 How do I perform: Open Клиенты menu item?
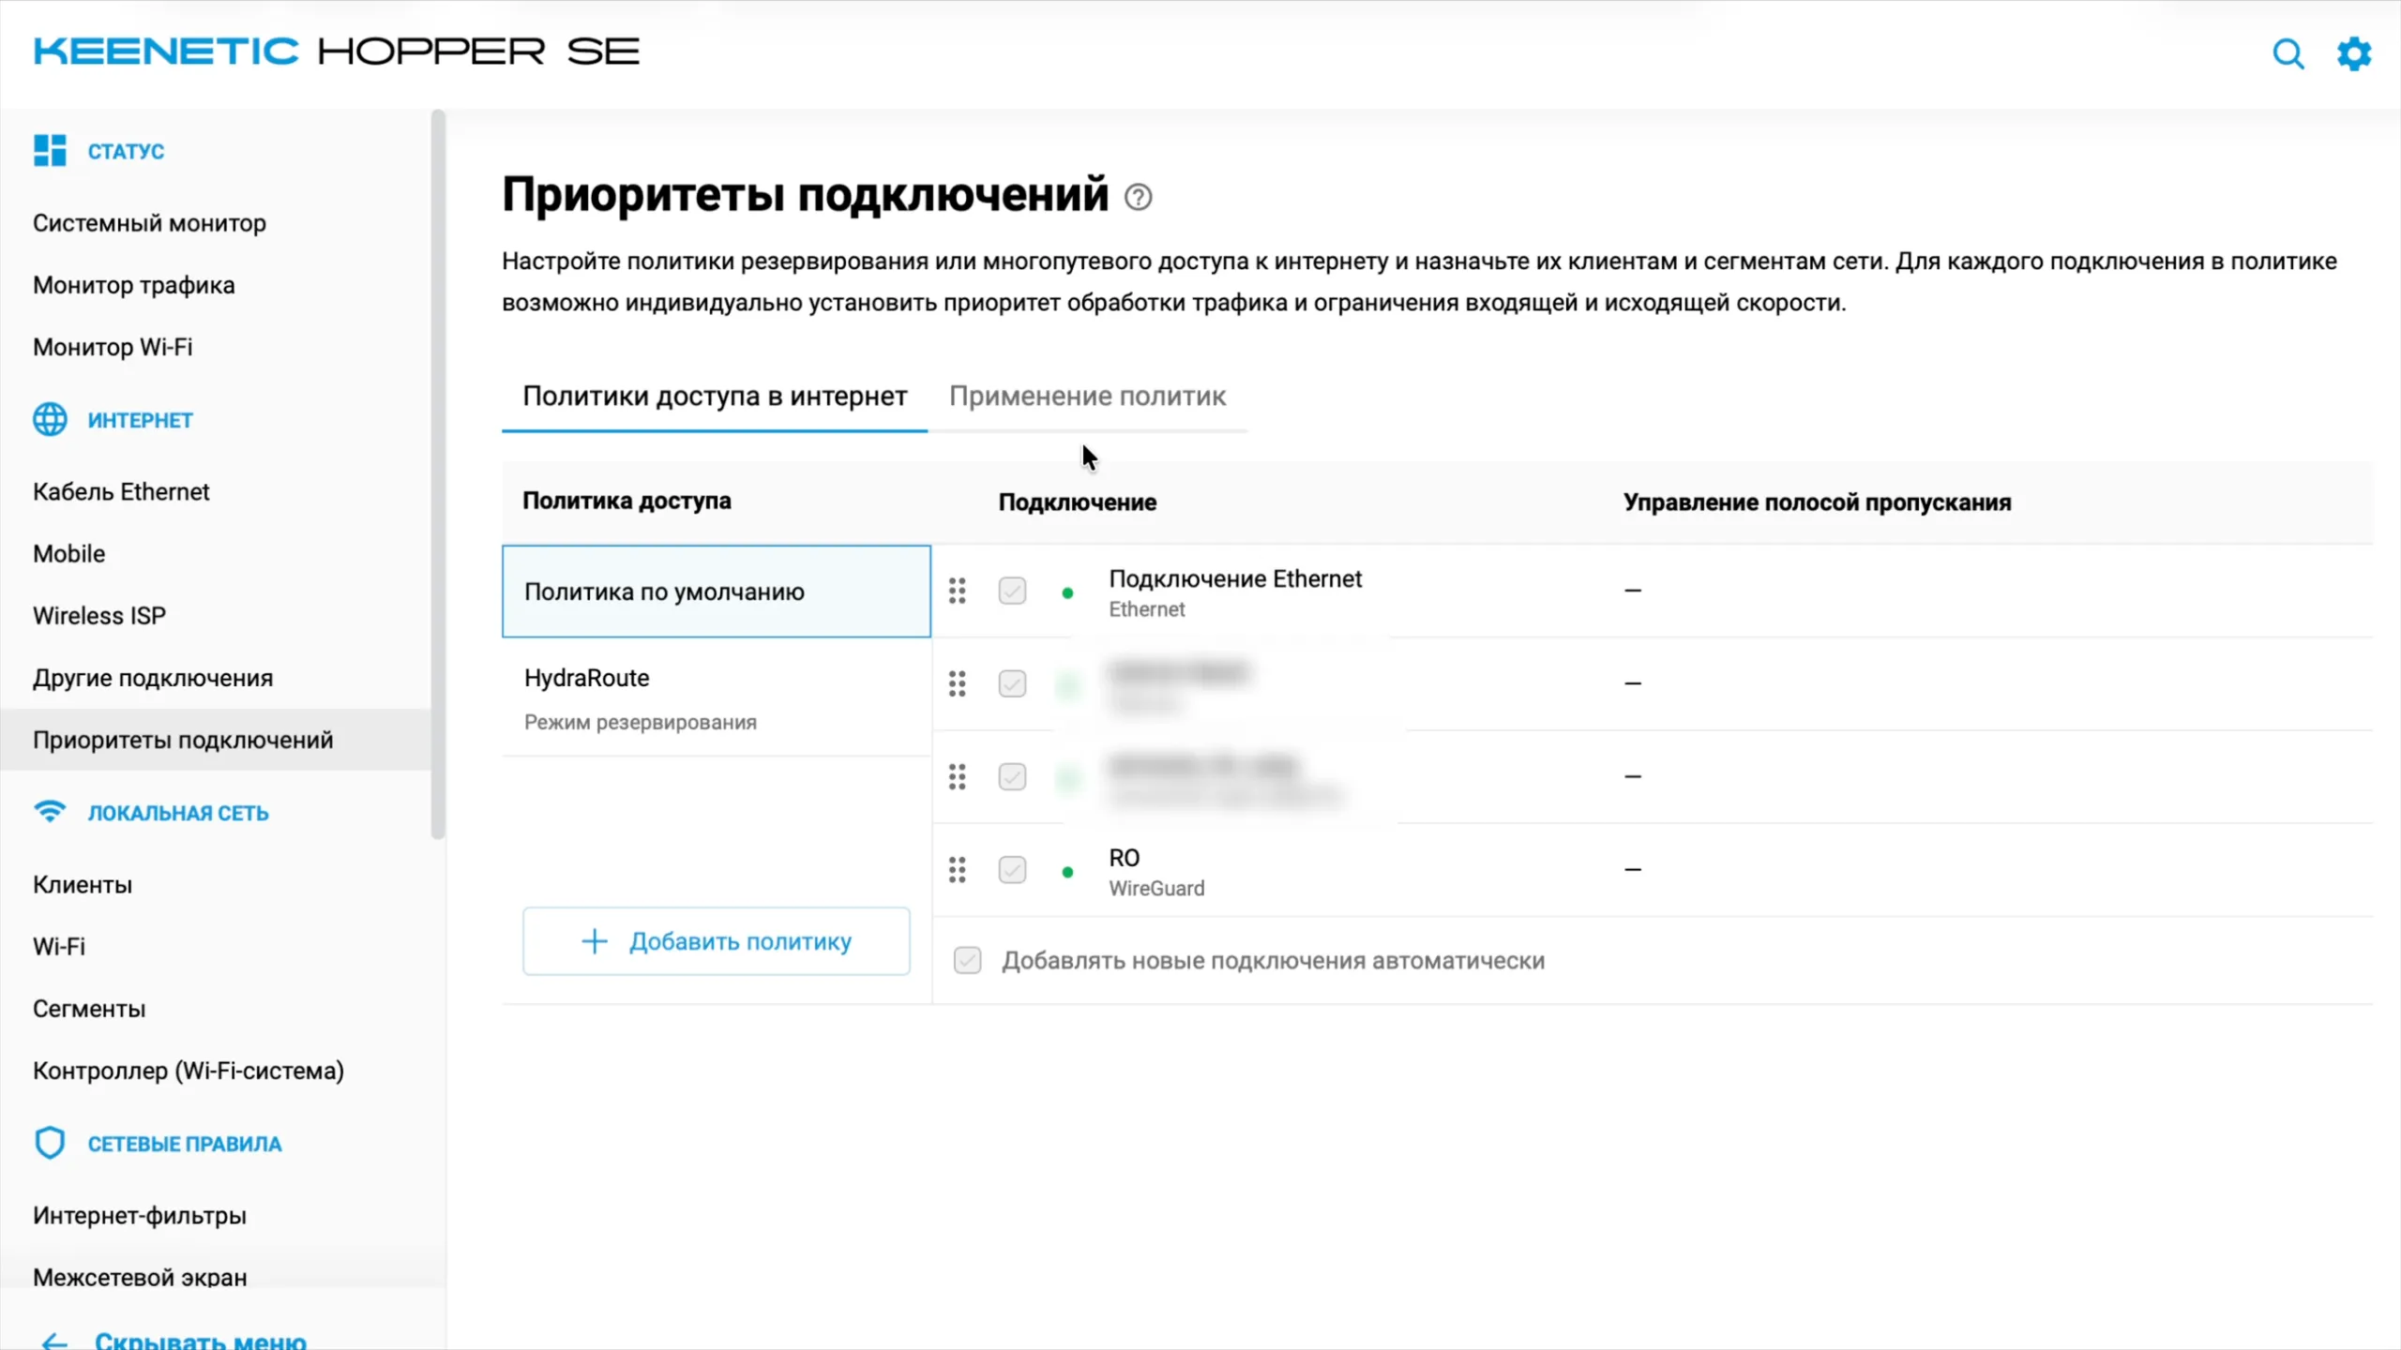83,885
